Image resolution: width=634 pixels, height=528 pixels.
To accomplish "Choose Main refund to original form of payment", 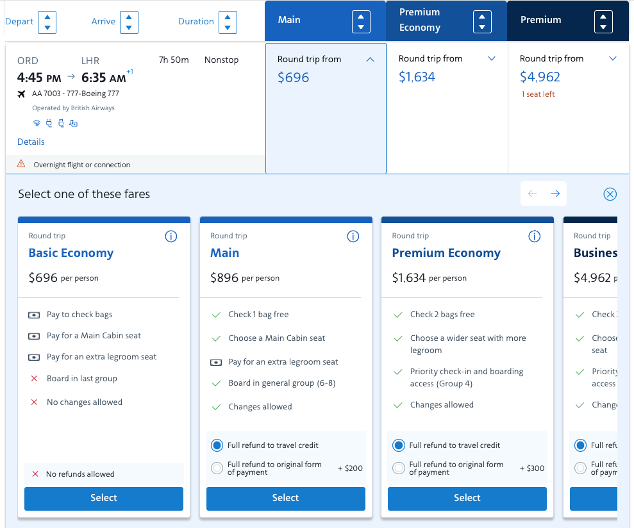I will coord(217,468).
